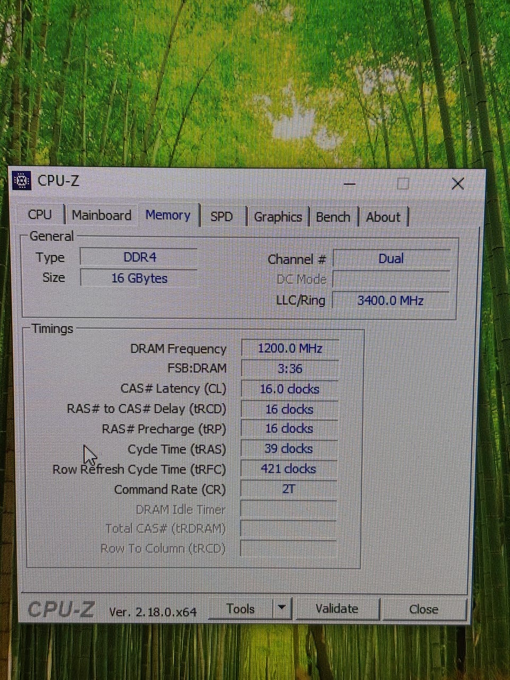
Task: Click the tRP 16 clocks value
Action: tap(290, 429)
